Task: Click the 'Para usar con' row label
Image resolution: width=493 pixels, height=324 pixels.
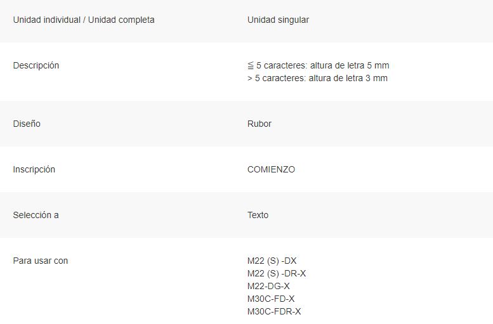Action: (x=40, y=261)
